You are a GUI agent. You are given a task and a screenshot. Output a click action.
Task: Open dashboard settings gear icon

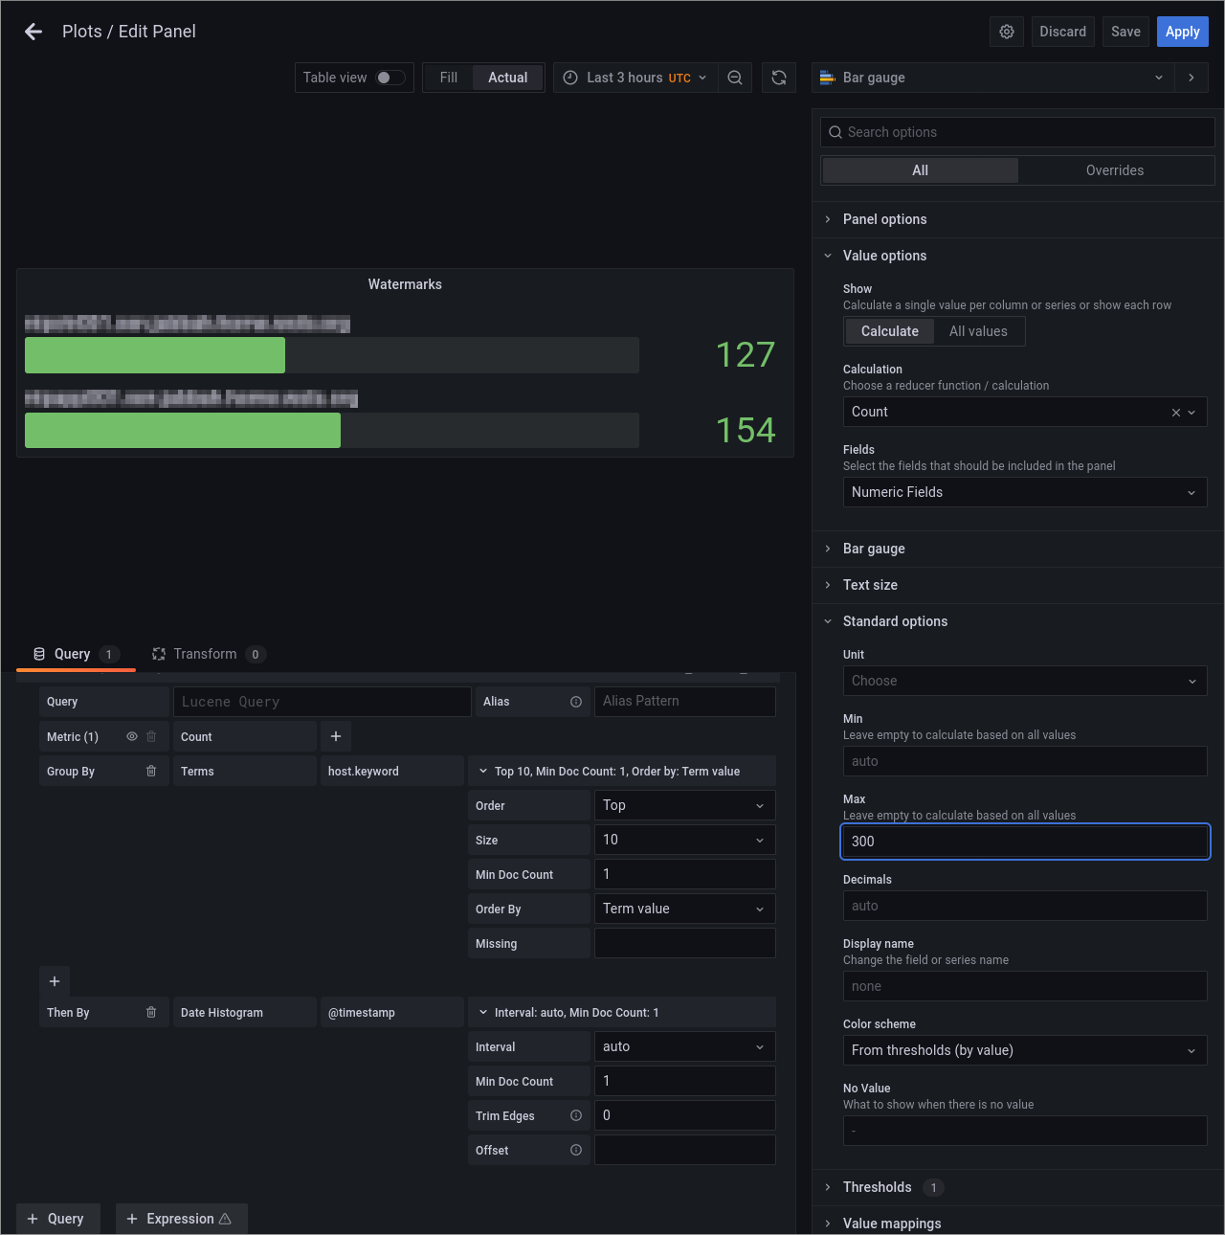[x=1007, y=32]
